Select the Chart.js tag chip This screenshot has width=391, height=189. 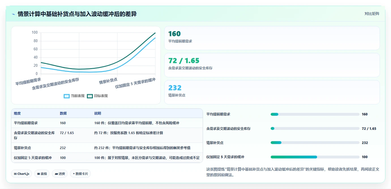(22, 174)
